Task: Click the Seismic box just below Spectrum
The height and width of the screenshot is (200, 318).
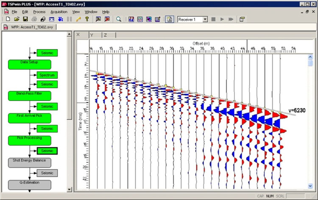Action: [x=47, y=84]
